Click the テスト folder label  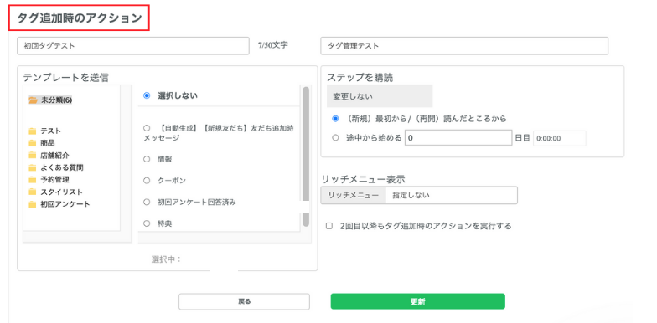point(51,131)
